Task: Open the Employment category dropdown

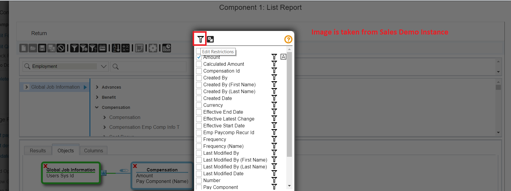Action: click(x=104, y=66)
